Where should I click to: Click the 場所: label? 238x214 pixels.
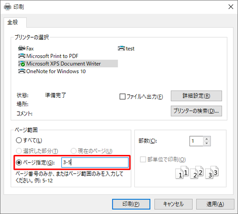pos(22,104)
